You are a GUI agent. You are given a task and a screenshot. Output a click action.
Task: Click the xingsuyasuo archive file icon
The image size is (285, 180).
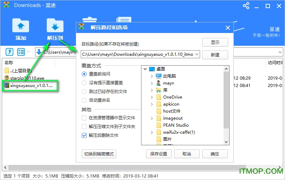coord(7,85)
